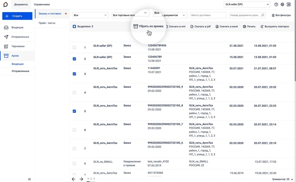Open Все торговые сети dropdown

click(x=130, y=15)
